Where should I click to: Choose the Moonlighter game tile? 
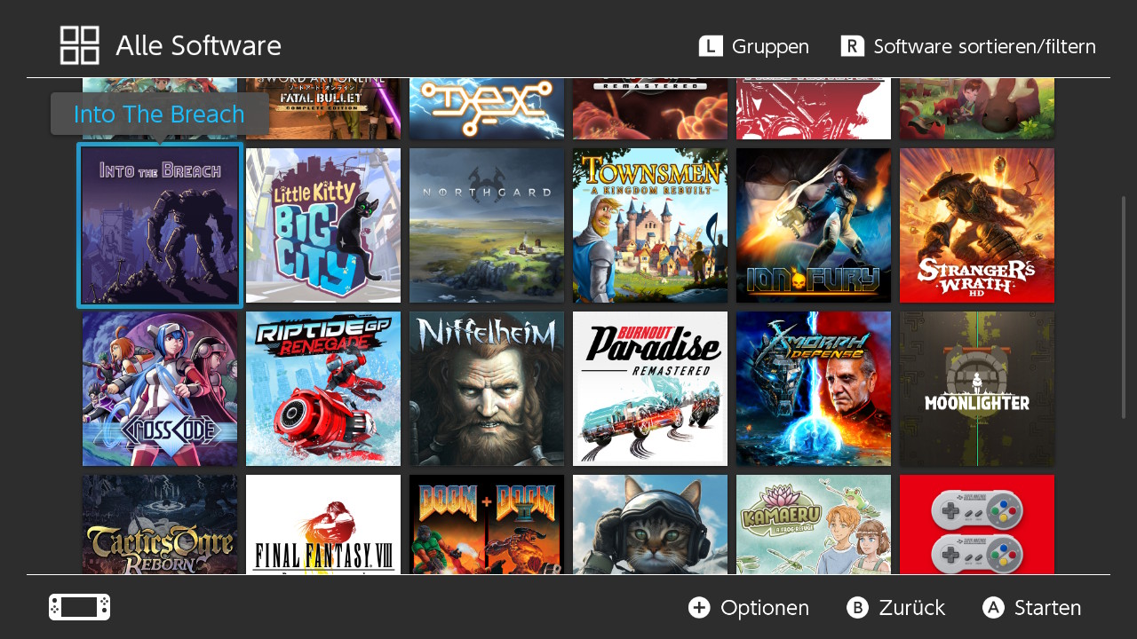pos(977,389)
